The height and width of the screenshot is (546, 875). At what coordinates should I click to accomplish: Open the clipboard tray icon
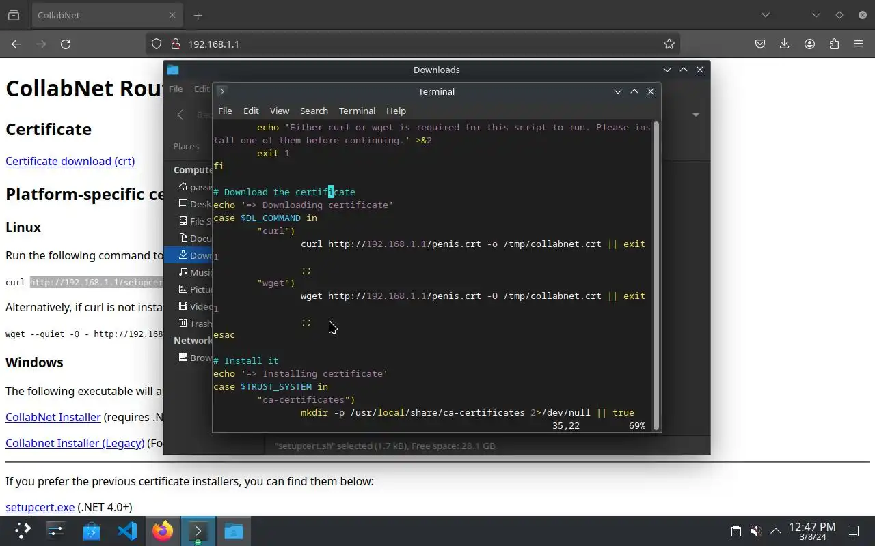[736, 531]
